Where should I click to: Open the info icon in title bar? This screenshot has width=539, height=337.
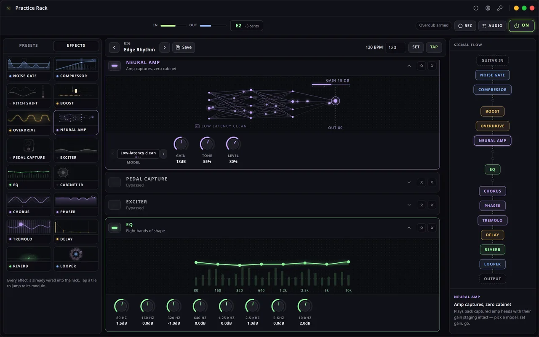point(476,8)
